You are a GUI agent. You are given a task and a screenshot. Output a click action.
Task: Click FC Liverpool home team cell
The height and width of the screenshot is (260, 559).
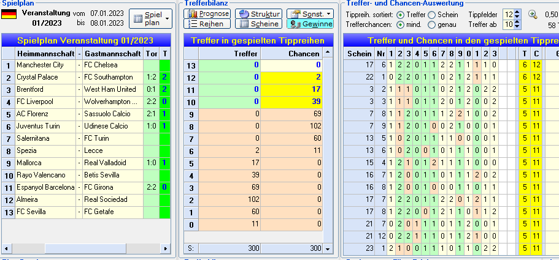[x=45, y=102]
